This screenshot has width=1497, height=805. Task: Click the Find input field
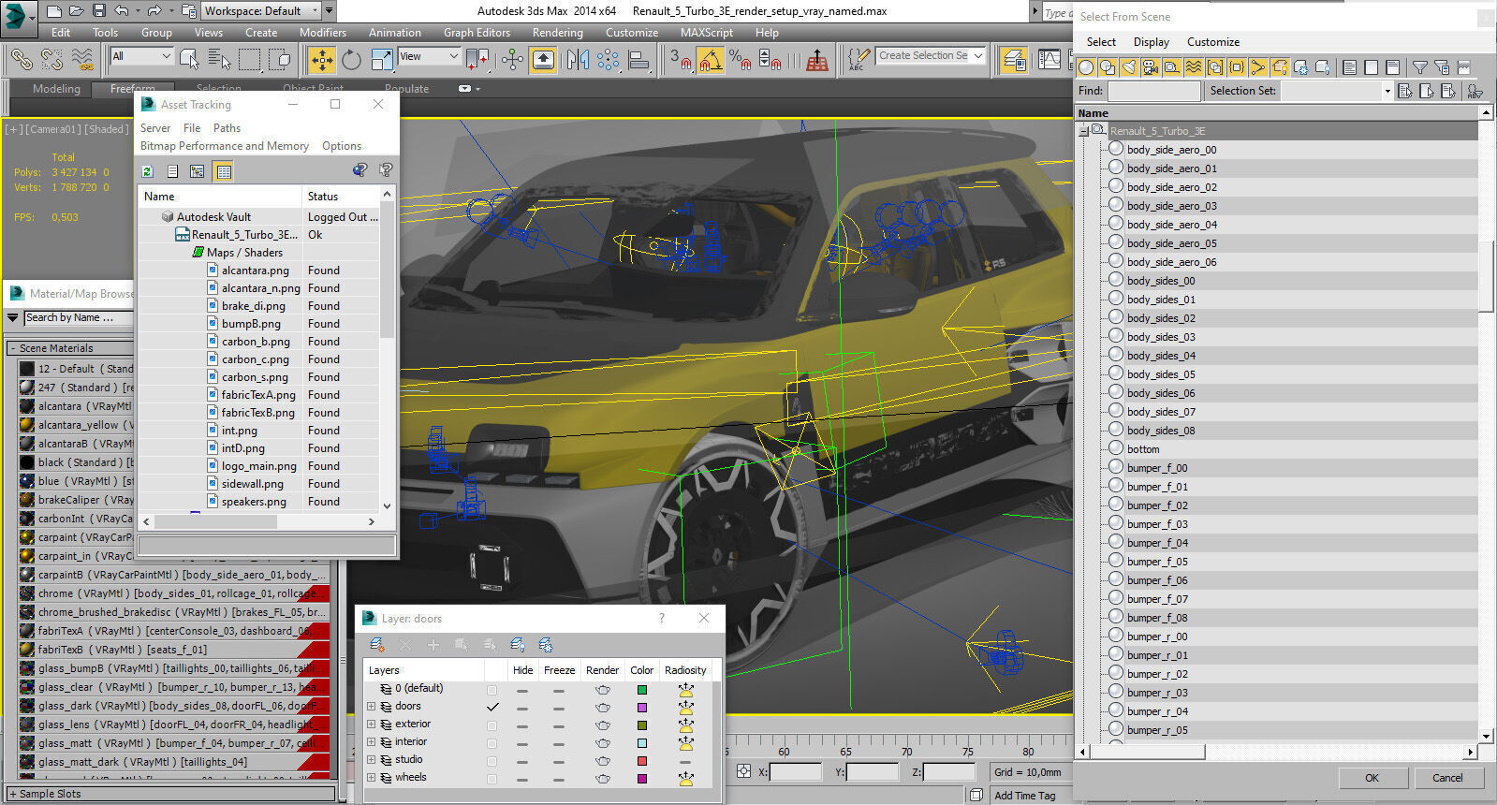(1153, 91)
